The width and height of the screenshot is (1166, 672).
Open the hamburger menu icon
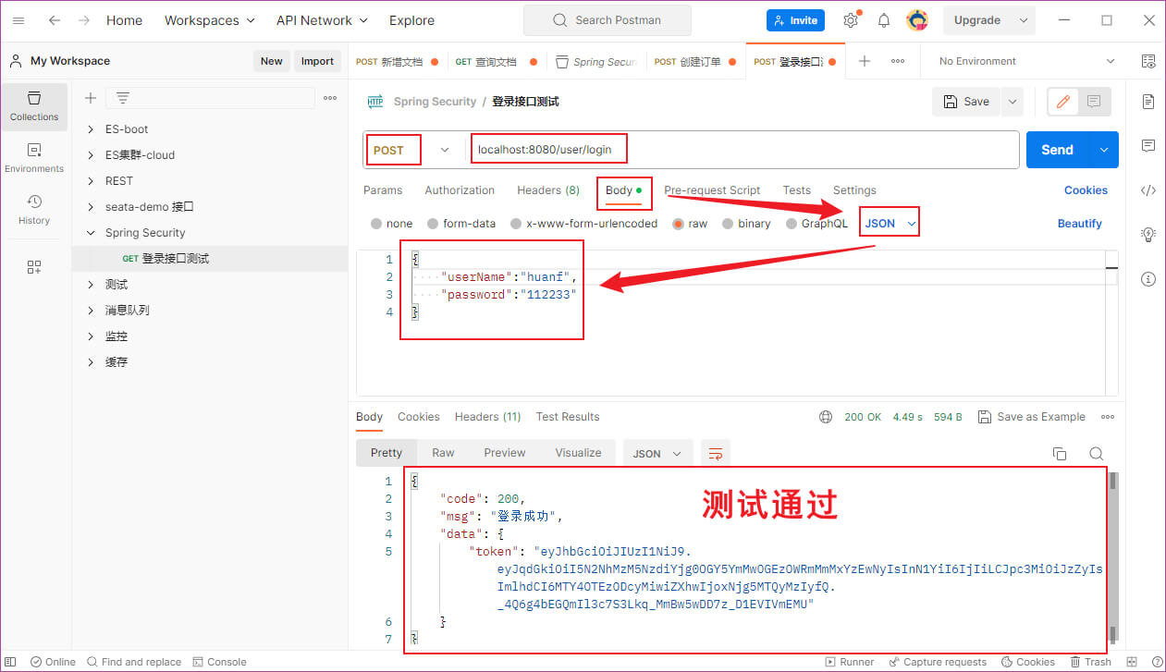pos(18,20)
